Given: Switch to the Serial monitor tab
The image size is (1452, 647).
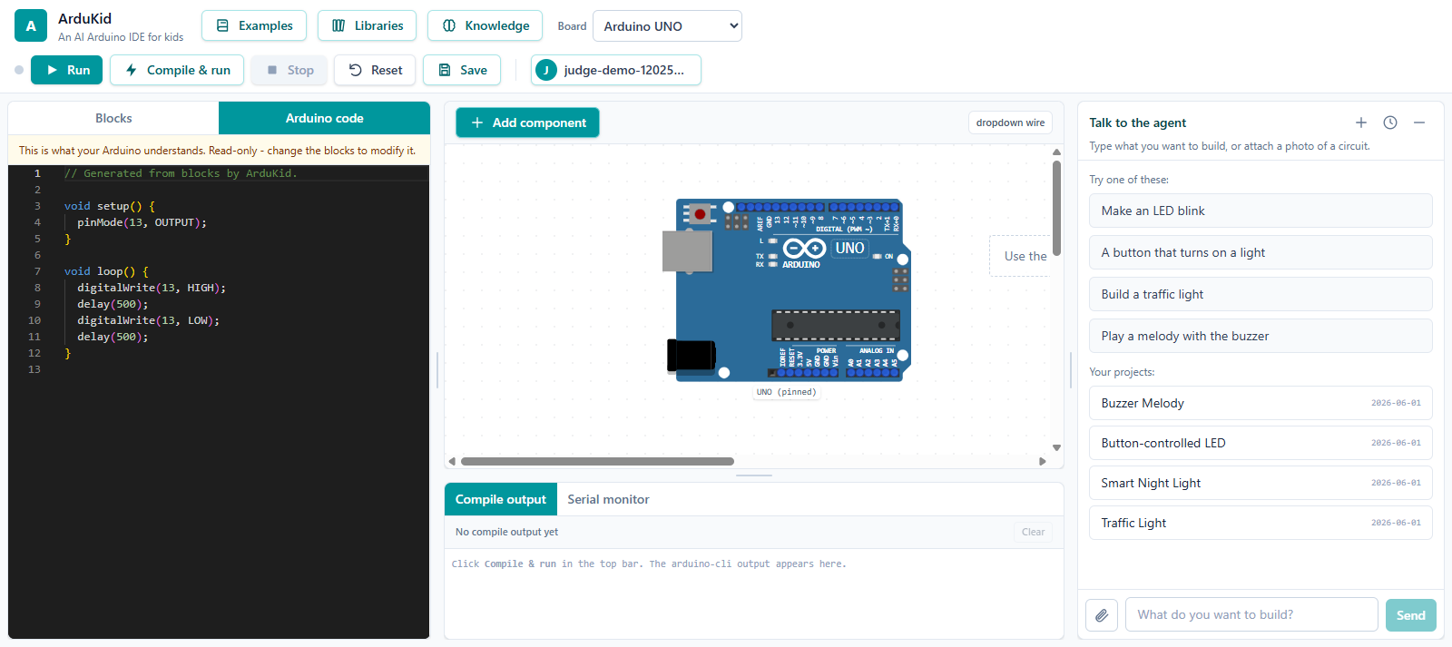Looking at the screenshot, I should pyautogui.click(x=608, y=499).
